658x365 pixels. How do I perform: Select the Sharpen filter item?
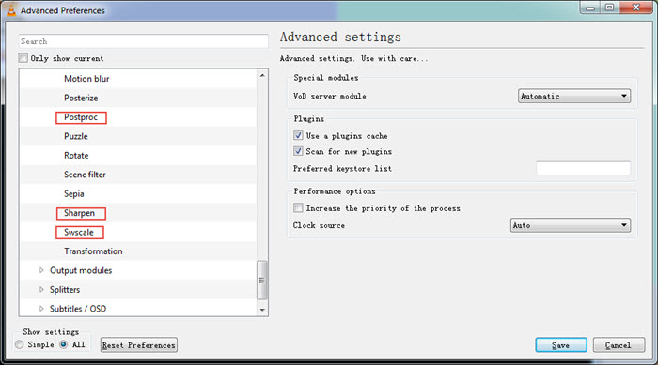coord(81,213)
